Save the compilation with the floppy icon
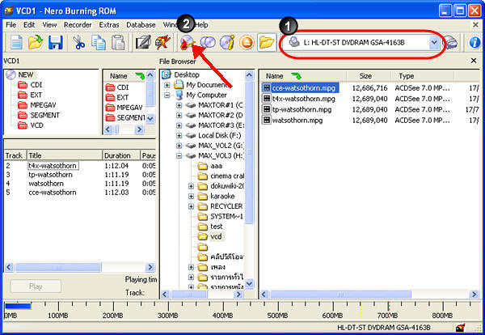The width and height of the screenshot is (485, 335). click(x=56, y=42)
